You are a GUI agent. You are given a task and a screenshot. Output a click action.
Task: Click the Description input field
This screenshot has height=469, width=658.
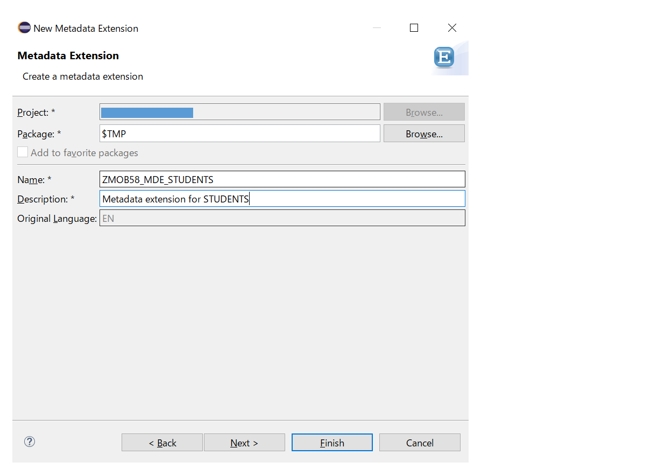tap(282, 199)
